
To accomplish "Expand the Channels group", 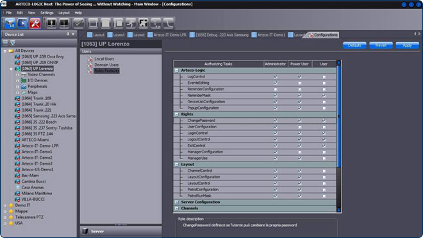I will click(177, 208).
